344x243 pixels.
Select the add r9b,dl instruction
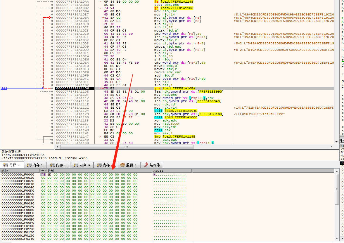164,75
